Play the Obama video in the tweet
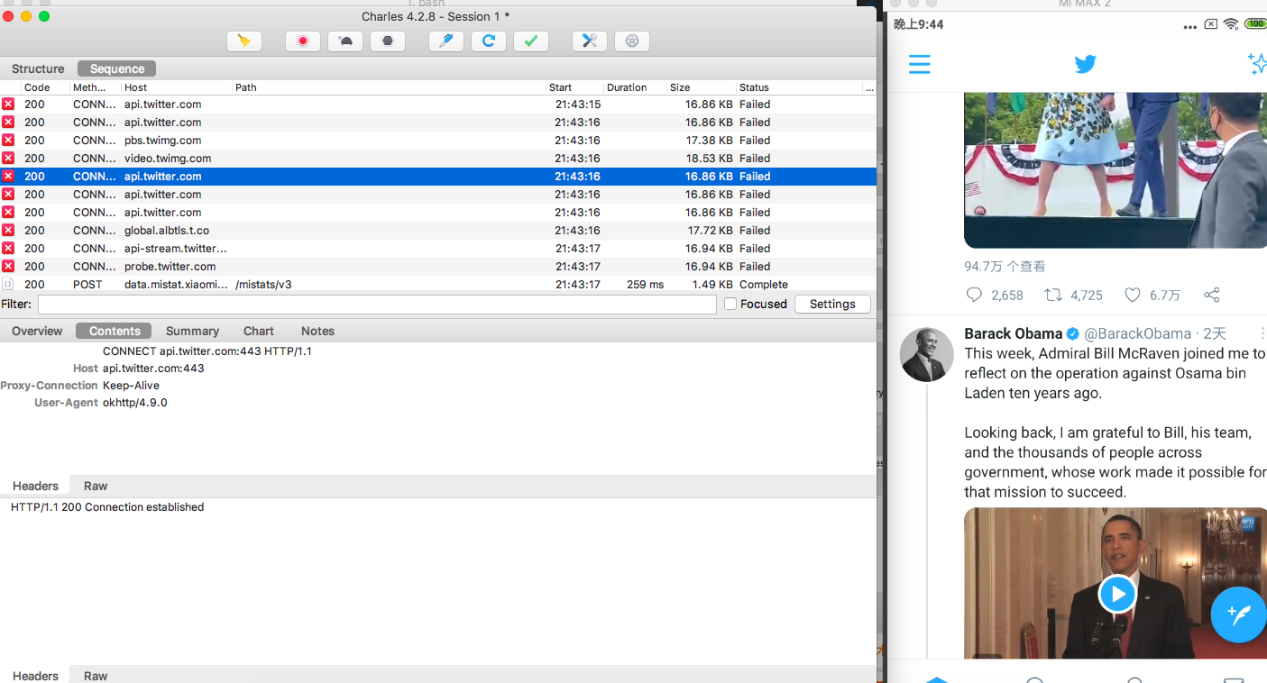 pos(1117,594)
